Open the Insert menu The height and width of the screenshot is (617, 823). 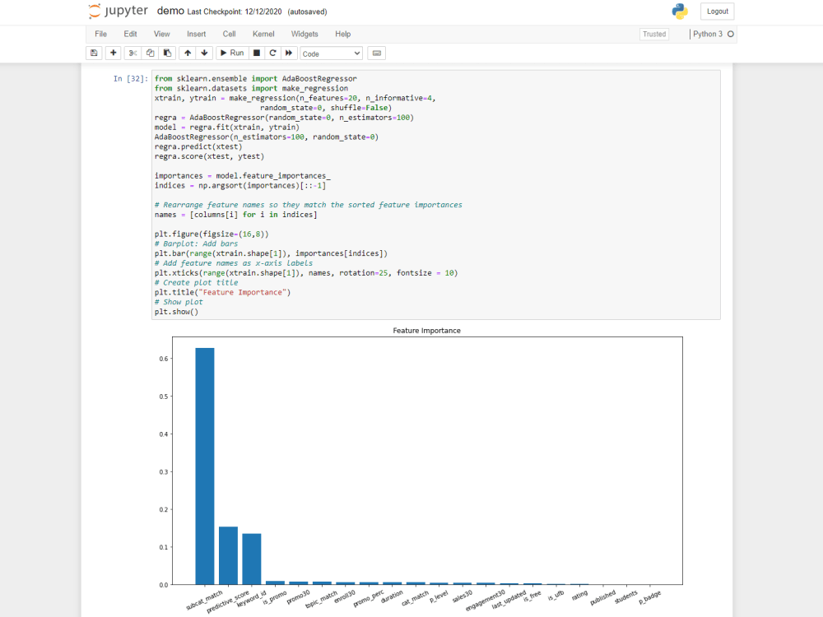coord(197,34)
